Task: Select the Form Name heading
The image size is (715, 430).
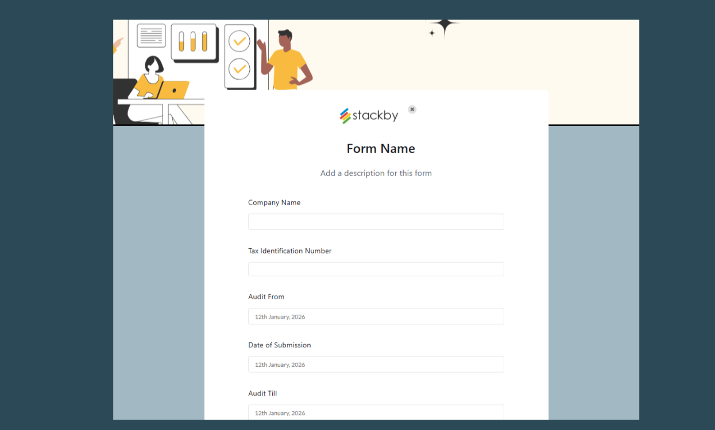Action: coord(380,148)
